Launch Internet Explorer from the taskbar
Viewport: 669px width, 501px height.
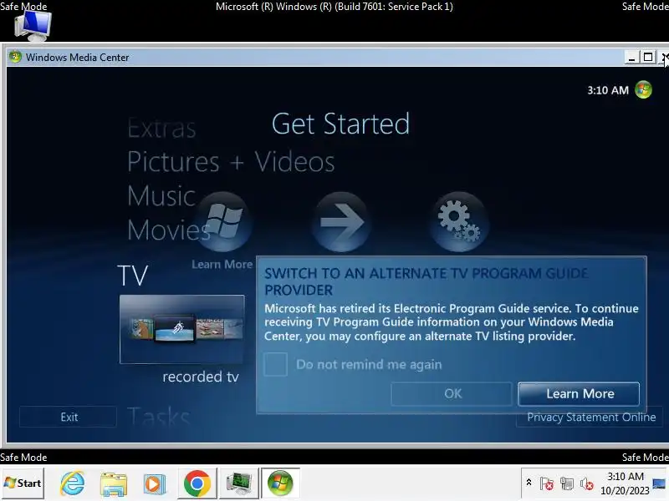click(73, 483)
